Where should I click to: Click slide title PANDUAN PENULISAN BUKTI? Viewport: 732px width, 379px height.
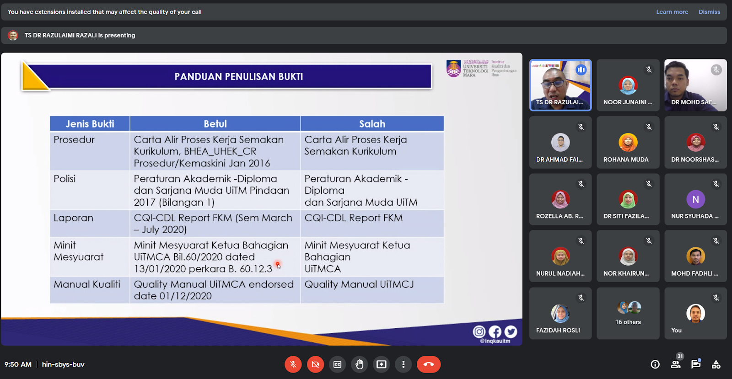239,77
